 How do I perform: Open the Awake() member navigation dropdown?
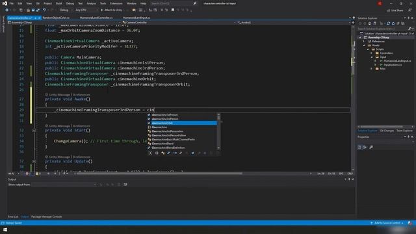[x=294, y=23]
